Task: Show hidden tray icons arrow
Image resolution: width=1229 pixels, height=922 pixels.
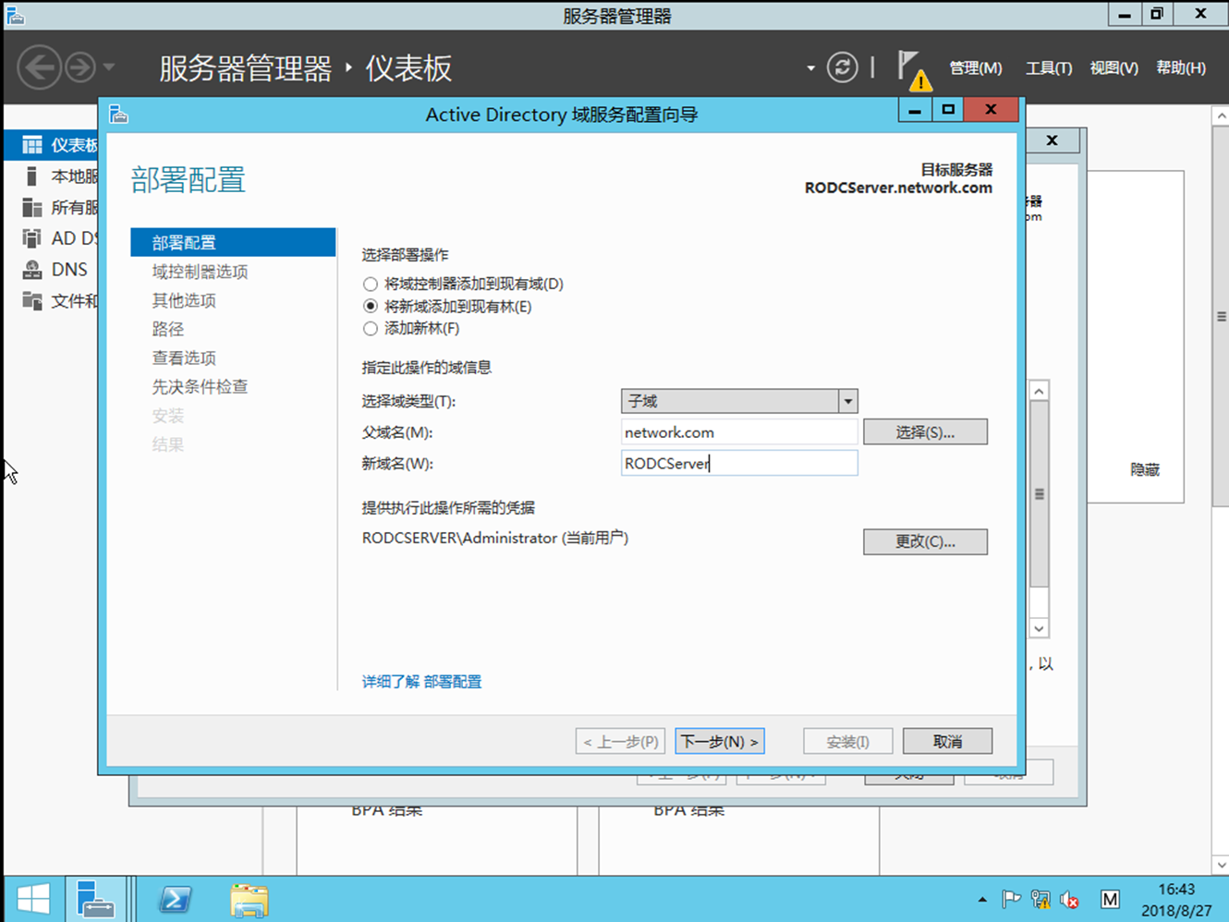Action: (x=982, y=899)
